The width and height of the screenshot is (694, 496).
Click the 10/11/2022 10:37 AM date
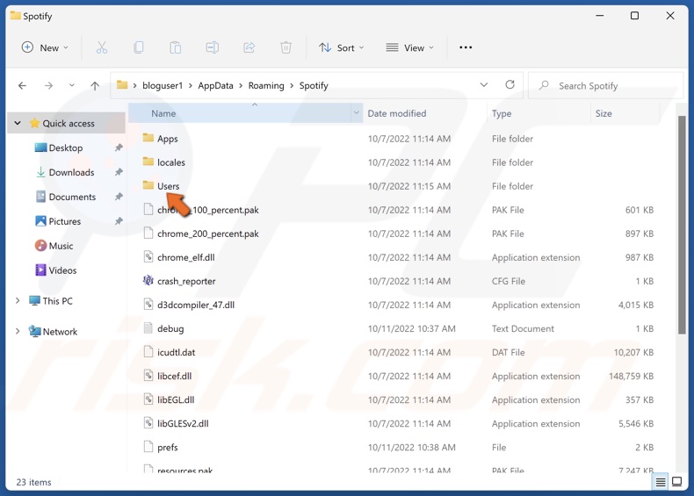(x=412, y=328)
